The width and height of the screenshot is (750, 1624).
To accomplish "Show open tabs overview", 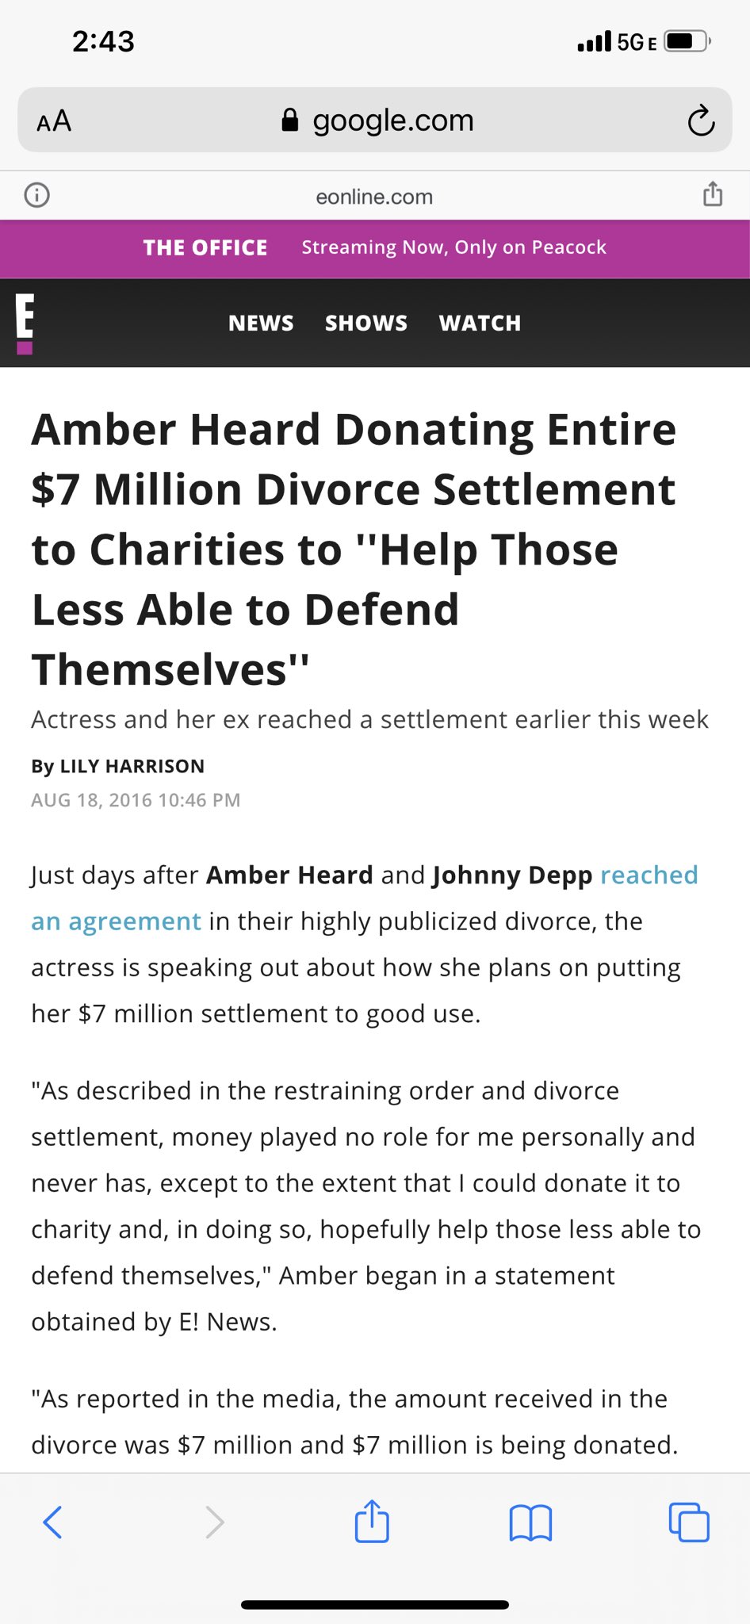I will click(x=689, y=1522).
